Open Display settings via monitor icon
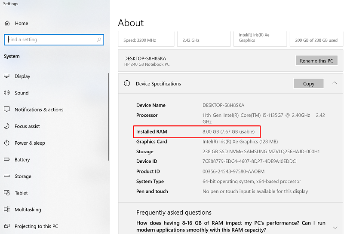Viewport: 344px width, 234px height. tap(6, 76)
